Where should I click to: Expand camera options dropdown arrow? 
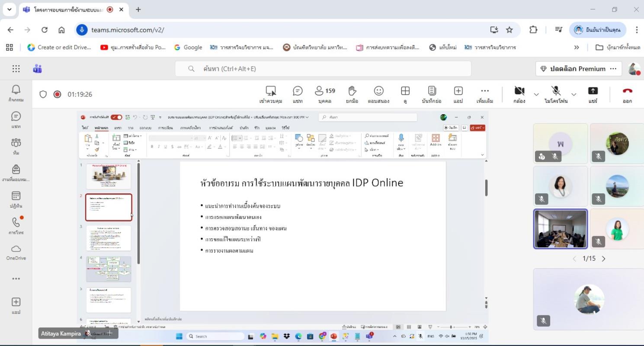point(536,94)
